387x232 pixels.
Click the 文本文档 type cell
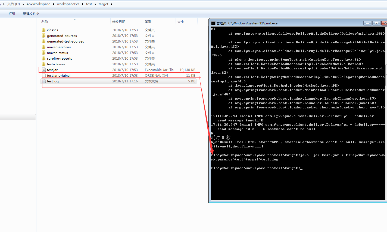[x=151, y=81]
